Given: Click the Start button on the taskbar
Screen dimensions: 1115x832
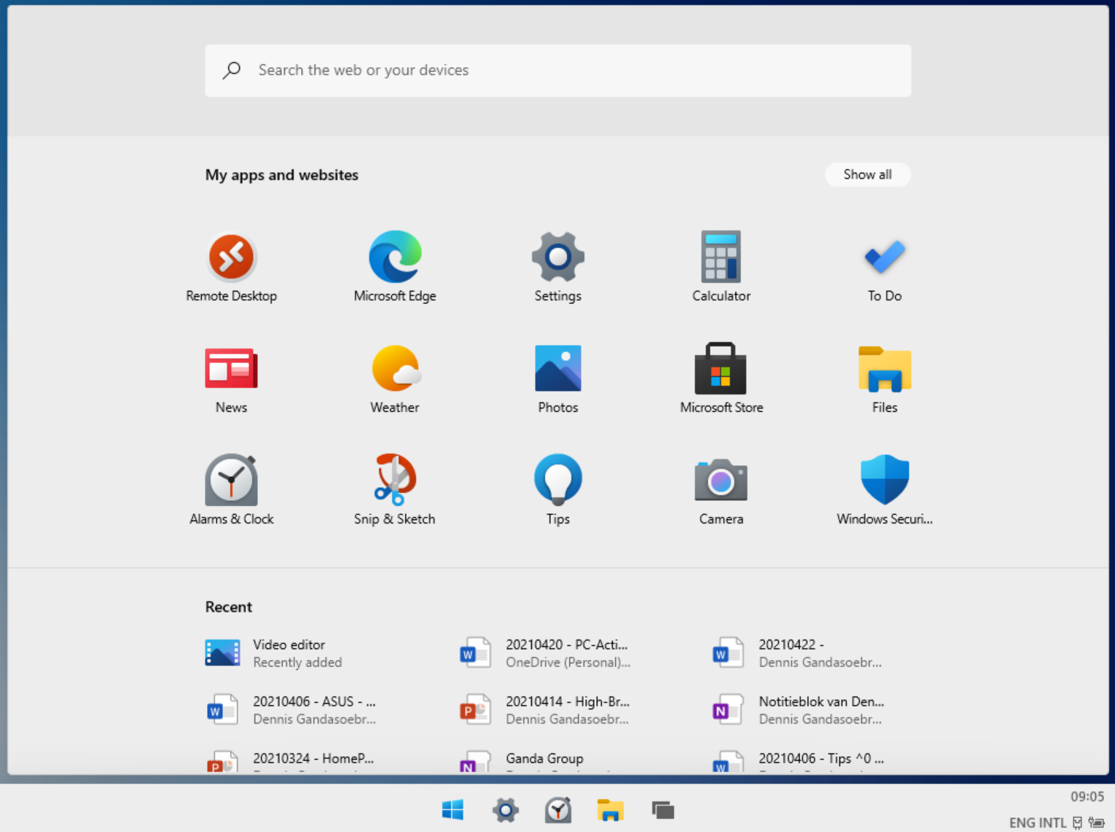Looking at the screenshot, I should click(453, 810).
